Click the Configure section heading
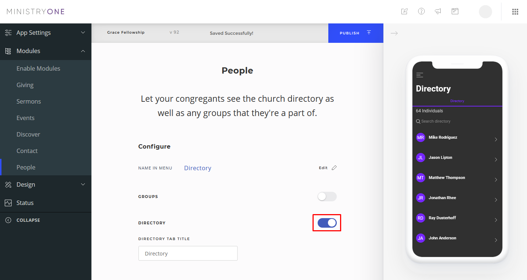The width and height of the screenshot is (527, 280). 154,146
